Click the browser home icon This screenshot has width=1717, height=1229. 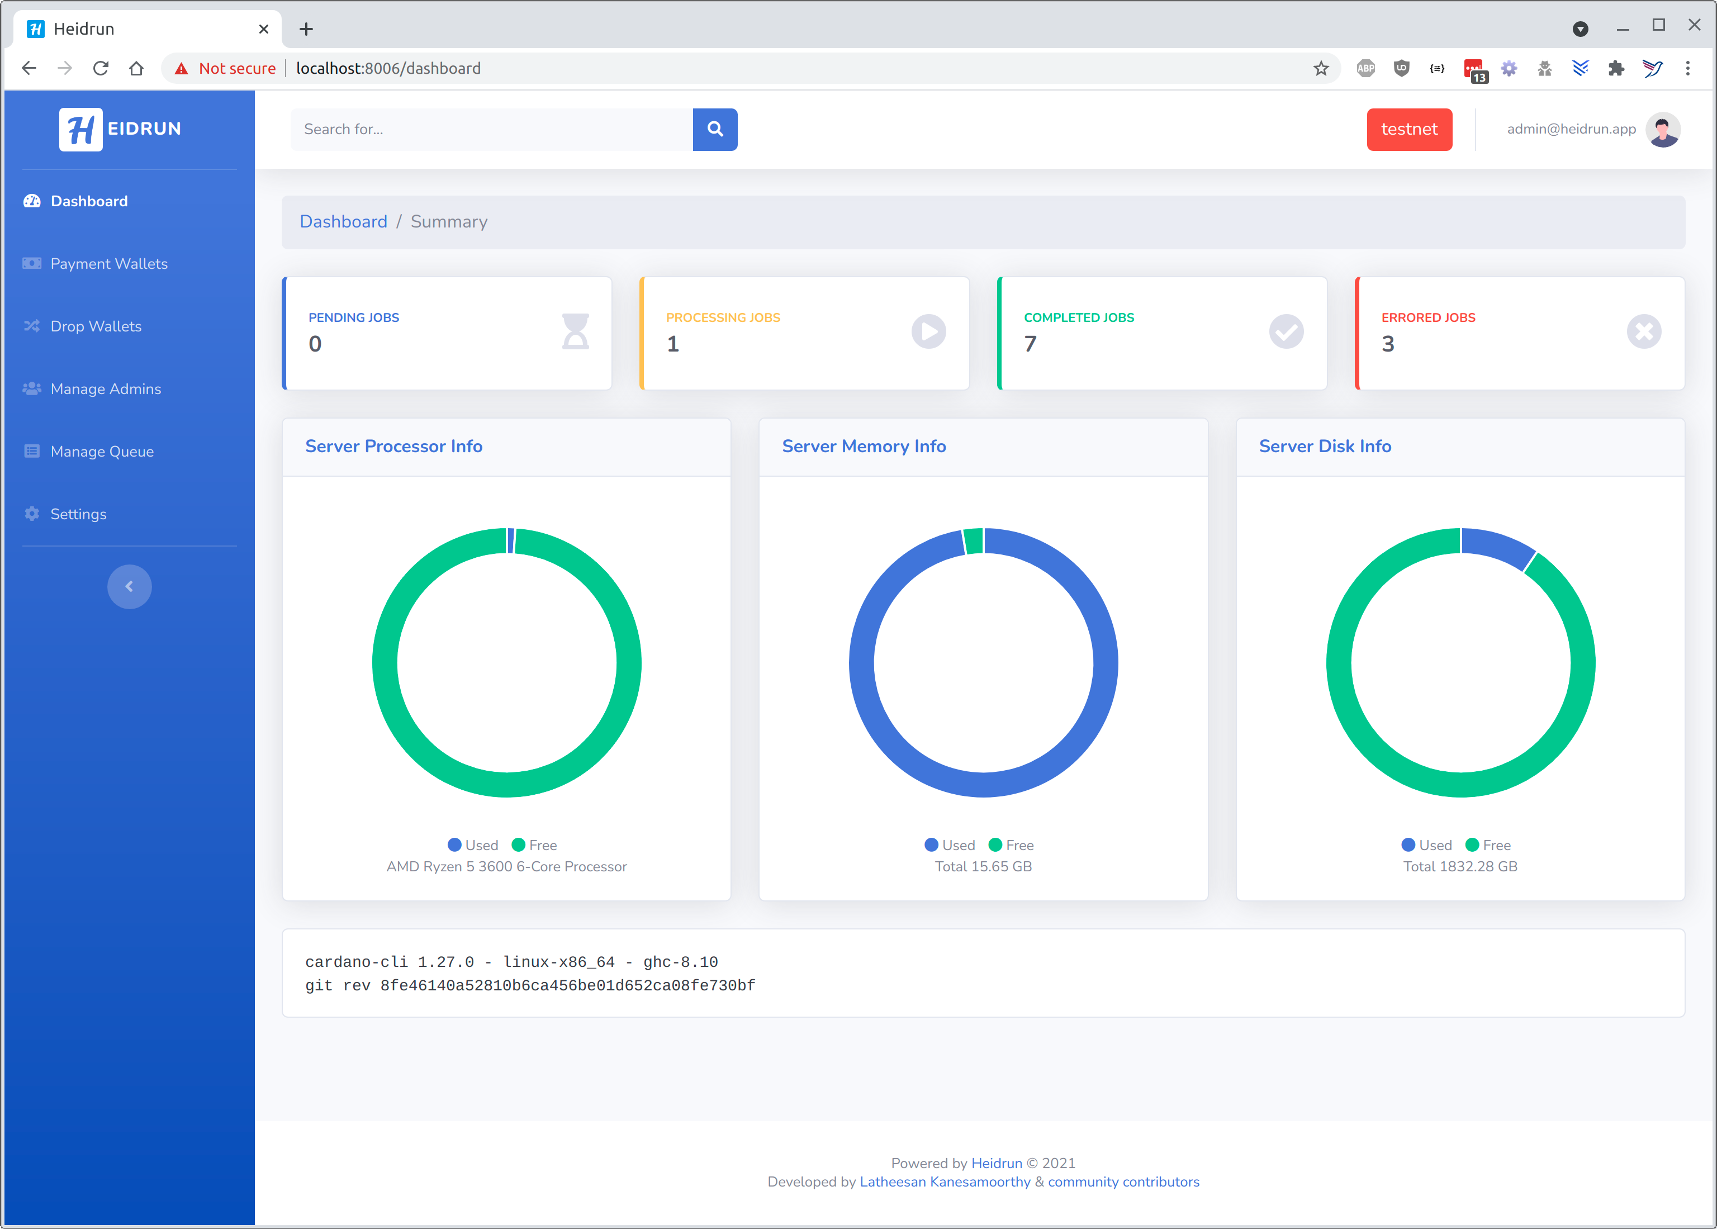[136, 68]
